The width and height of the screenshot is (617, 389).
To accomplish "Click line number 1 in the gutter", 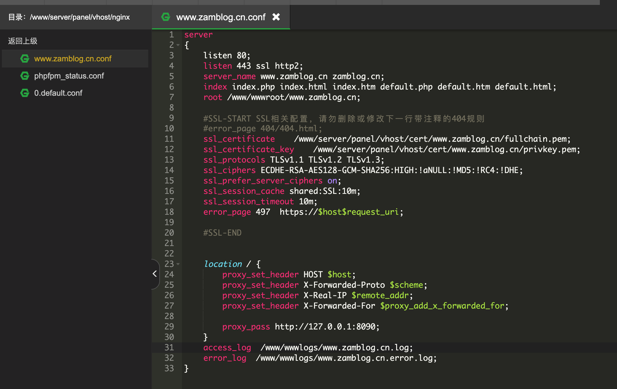I will pos(172,35).
